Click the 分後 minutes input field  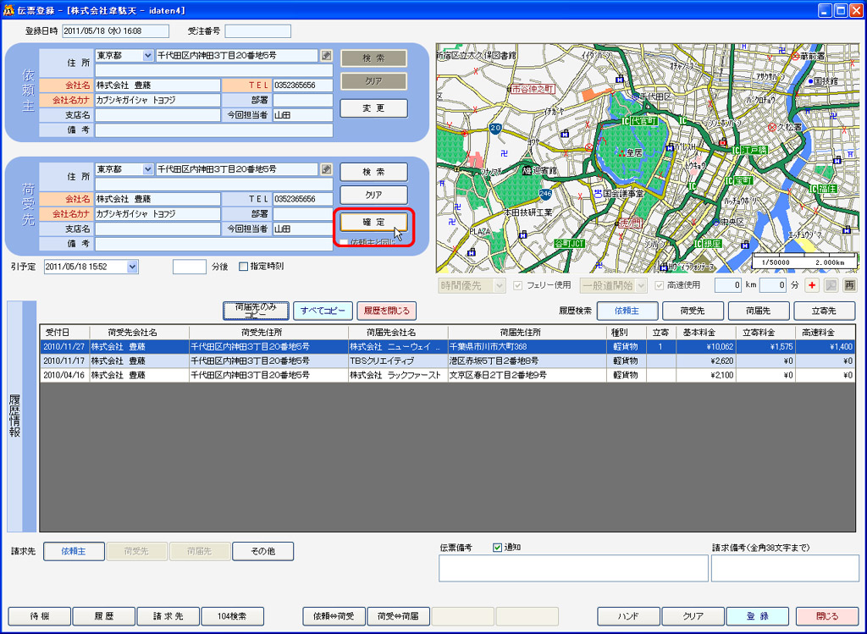tap(189, 267)
